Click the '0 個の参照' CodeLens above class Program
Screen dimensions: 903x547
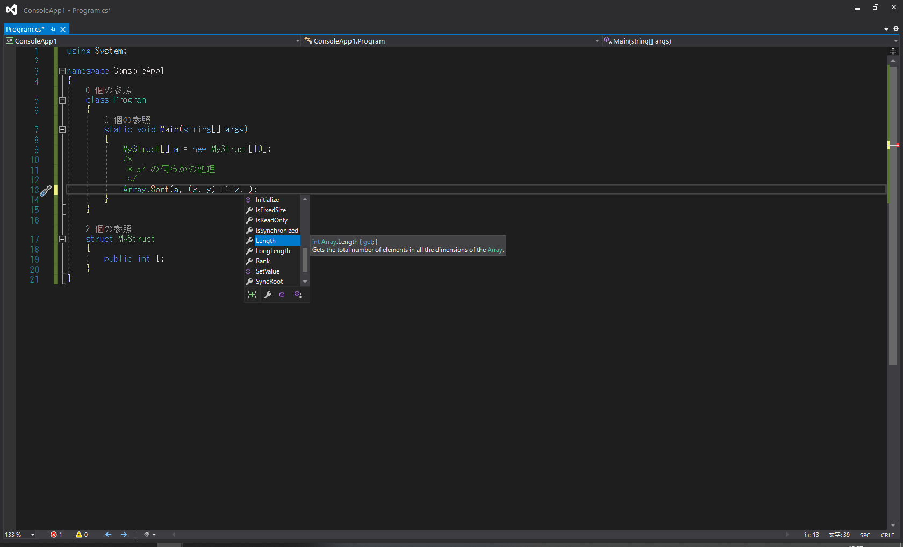tap(109, 90)
